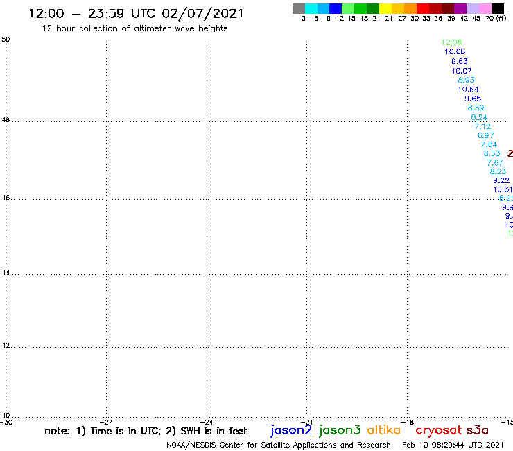Click the 70 (ft) color scale label
Viewport: 513px width, 451px height.
pyautogui.click(x=496, y=19)
